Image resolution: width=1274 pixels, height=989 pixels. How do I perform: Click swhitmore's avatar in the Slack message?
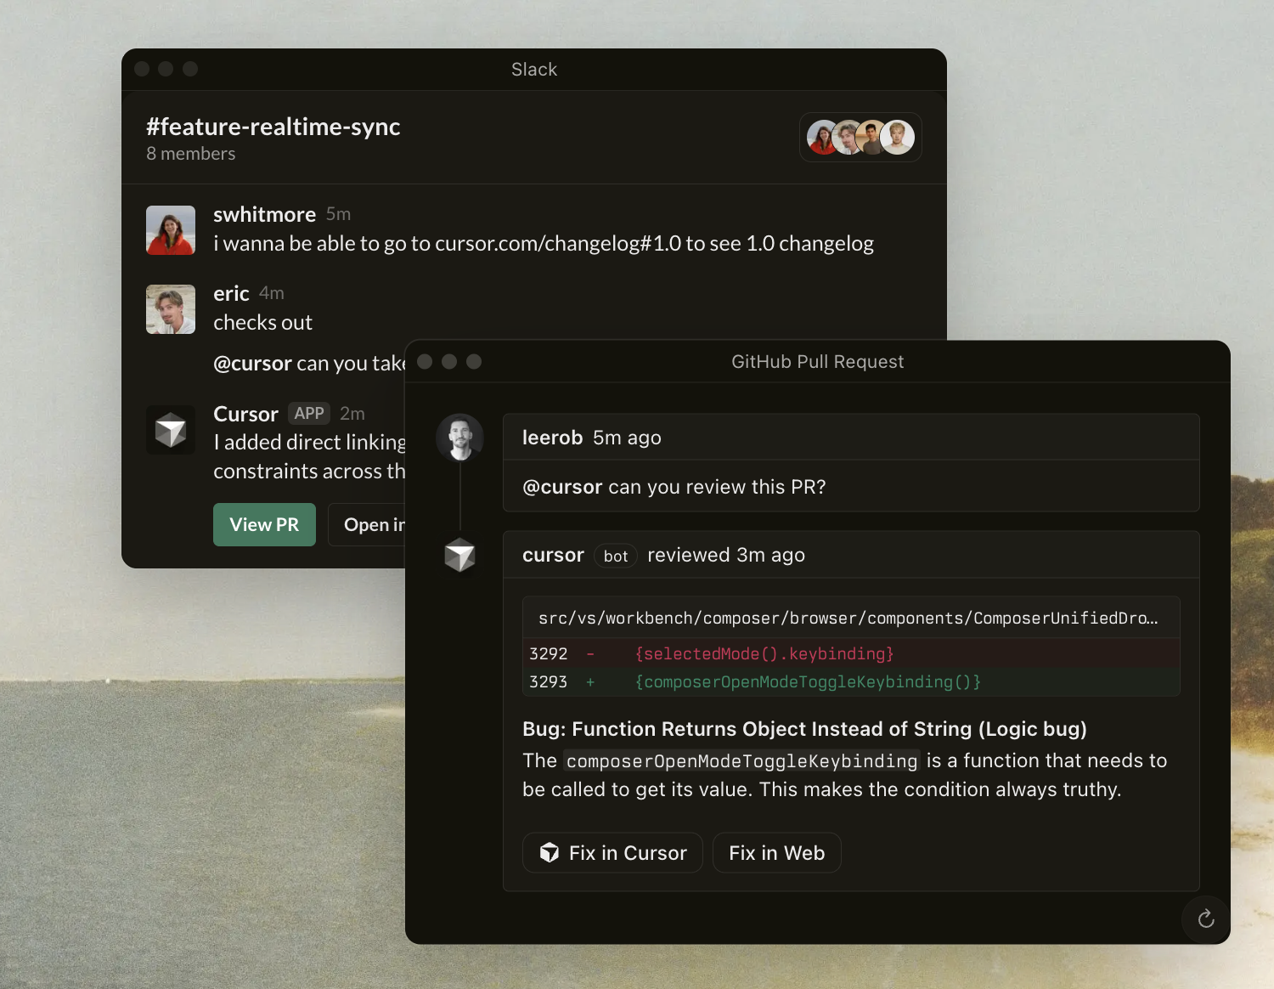tap(171, 230)
